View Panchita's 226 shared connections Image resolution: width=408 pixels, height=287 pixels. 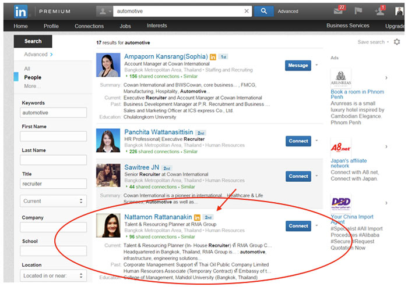[154, 152]
